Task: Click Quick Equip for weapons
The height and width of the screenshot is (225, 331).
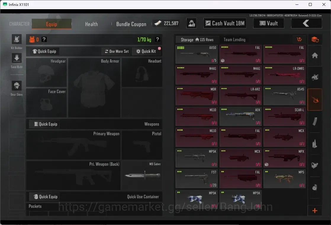Action: (44, 124)
